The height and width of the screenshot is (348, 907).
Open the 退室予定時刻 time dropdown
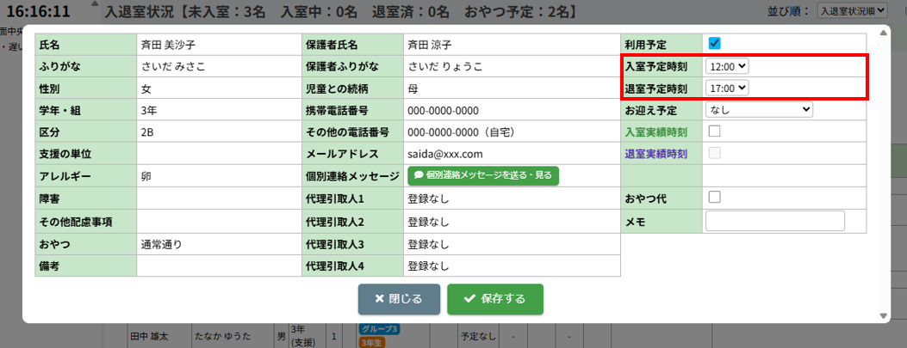pyautogui.click(x=727, y=88)
